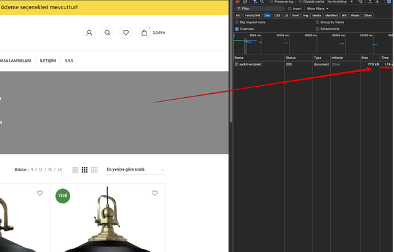Open the YENİ pendant lamp thumbnail
The image size is (394, 252).
pyautogui.click(x=108, y=219)
